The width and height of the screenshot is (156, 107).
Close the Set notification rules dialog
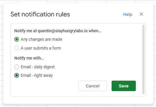(x=141, y=14)
